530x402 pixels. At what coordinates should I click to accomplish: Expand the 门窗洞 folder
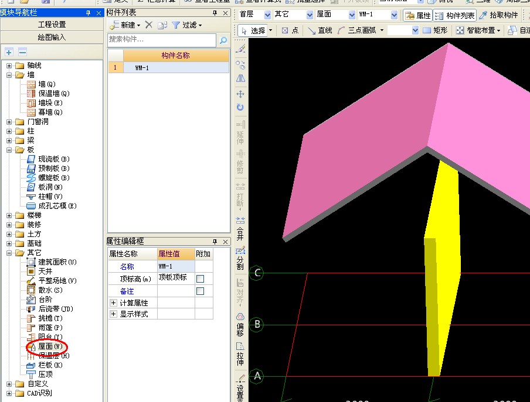(9, 122)
